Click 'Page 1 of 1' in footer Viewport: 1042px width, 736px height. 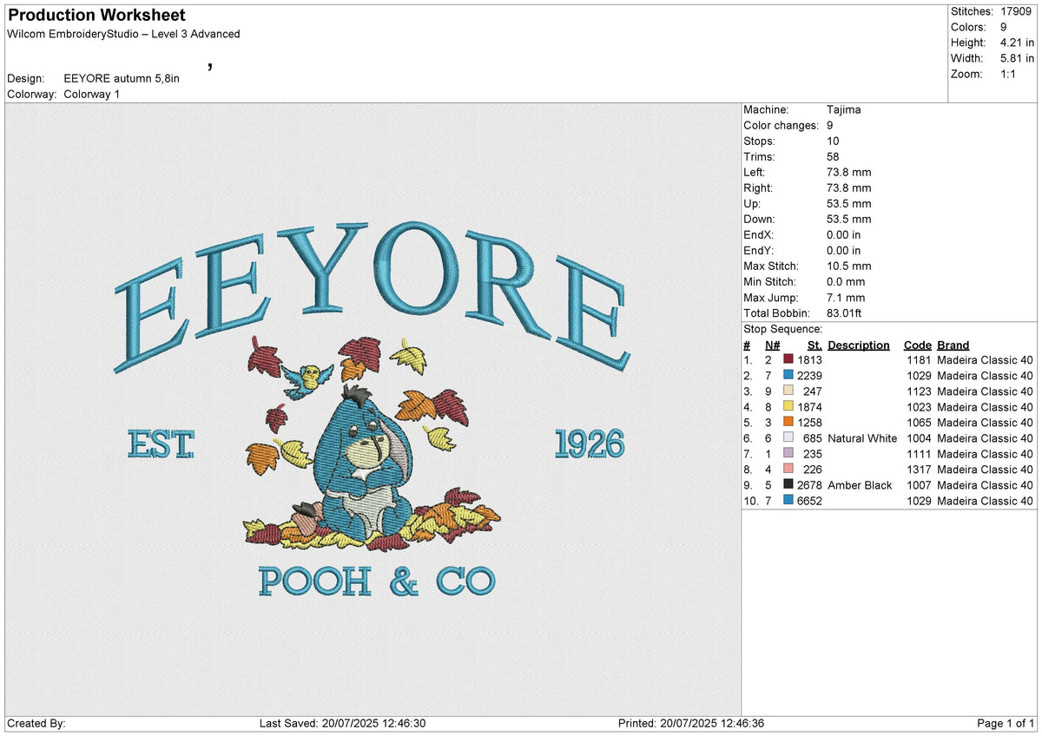pyautogui.click(x=1006, y=723)
